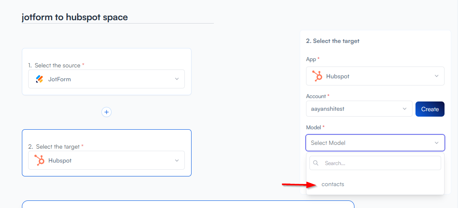Click the Hubspot logo in the target step card
The width and height of the screenshot is (458, 208).
point(40,160)
